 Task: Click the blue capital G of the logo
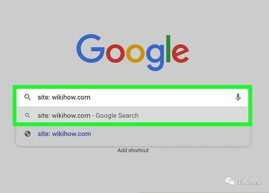90,49
